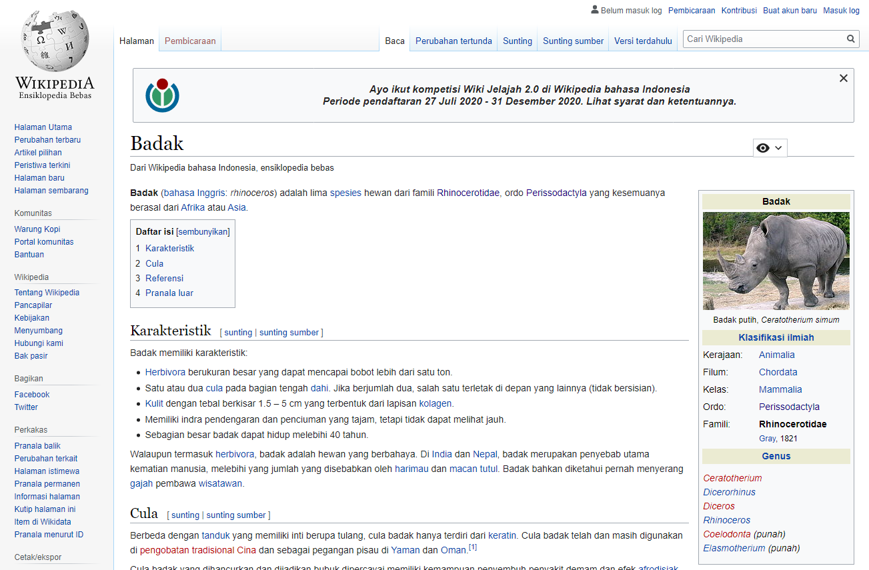Open Pranala balik tool link
869x570 pixels.
click(x=37, y=446)
